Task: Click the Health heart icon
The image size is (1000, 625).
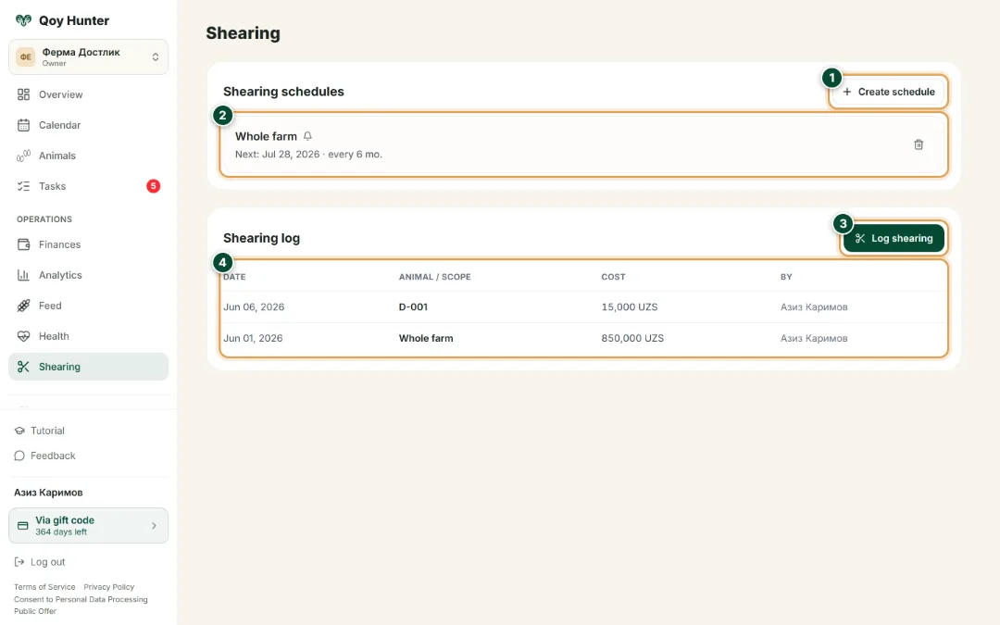Action: (23, 336)
